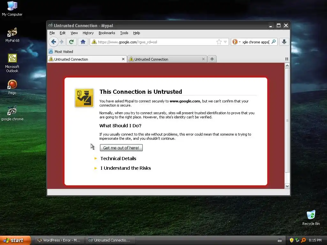Expand I Understand the Risks section

click(125, 168)
